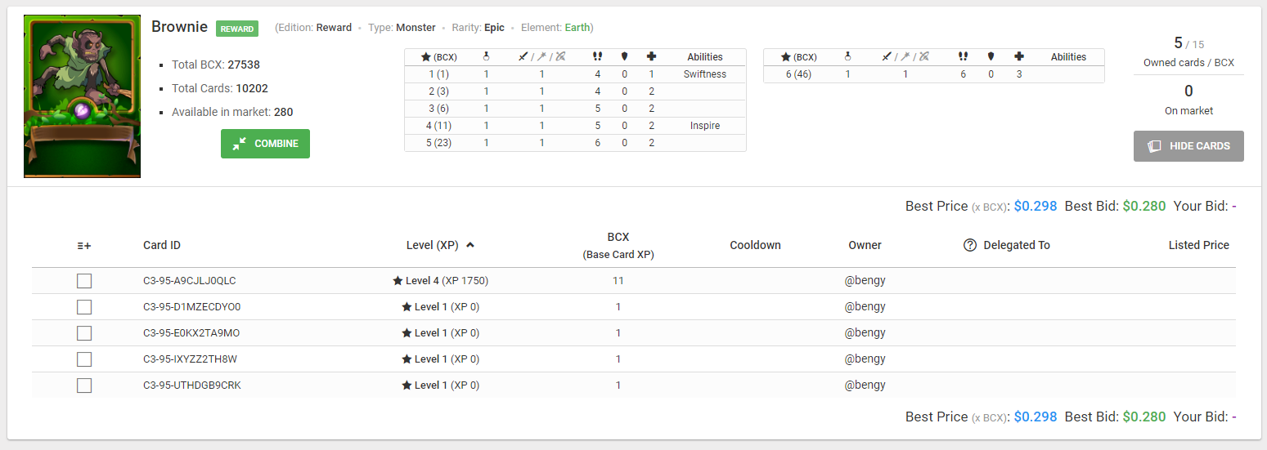Click the Hide Cards button
1267x450 pixels.
[x=1188, y=146]
